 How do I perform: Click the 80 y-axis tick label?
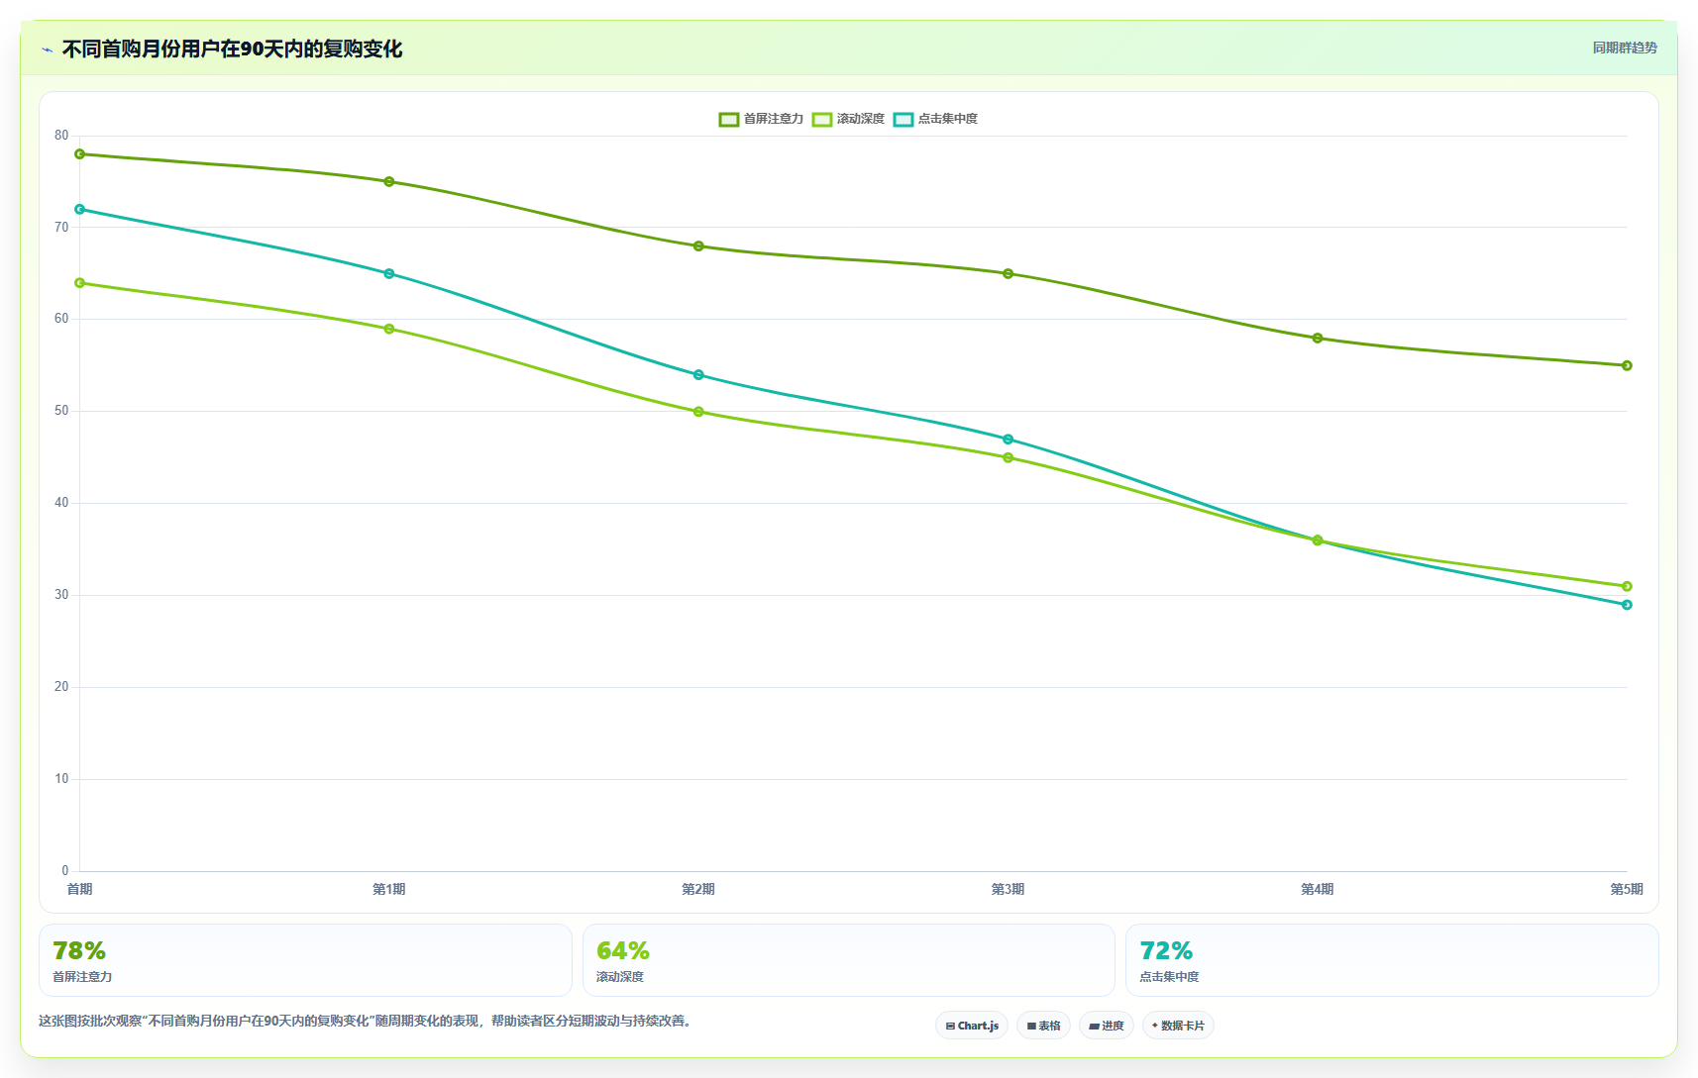(62, 136)
